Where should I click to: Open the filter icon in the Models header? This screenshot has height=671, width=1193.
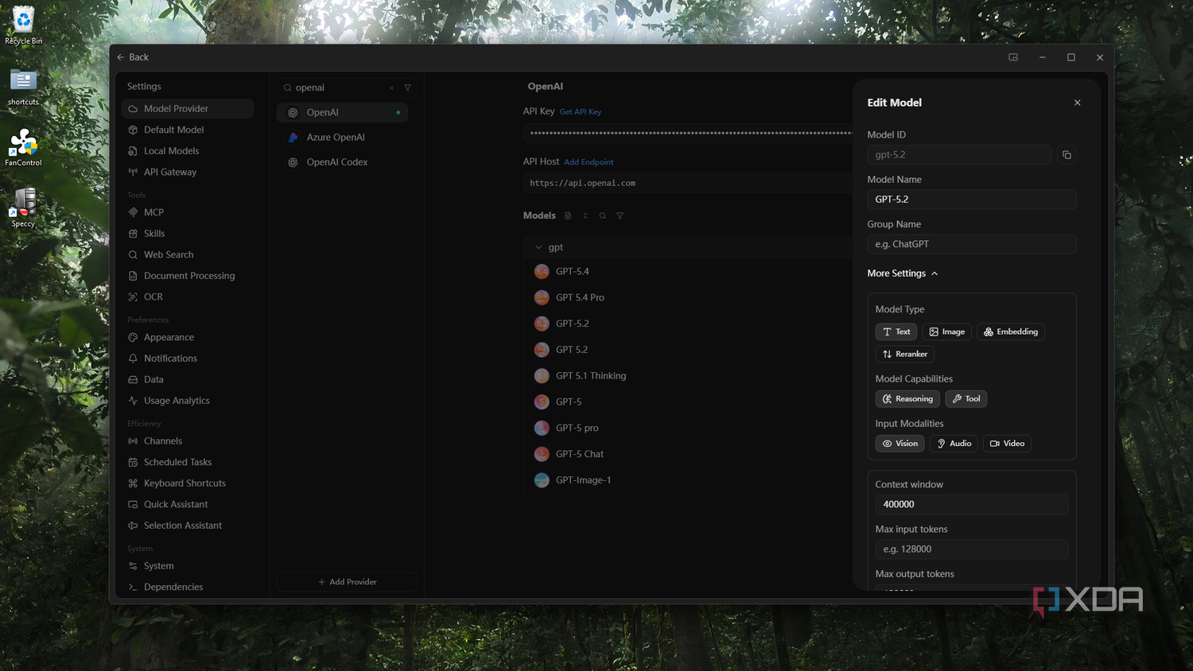tap(620, 215)
